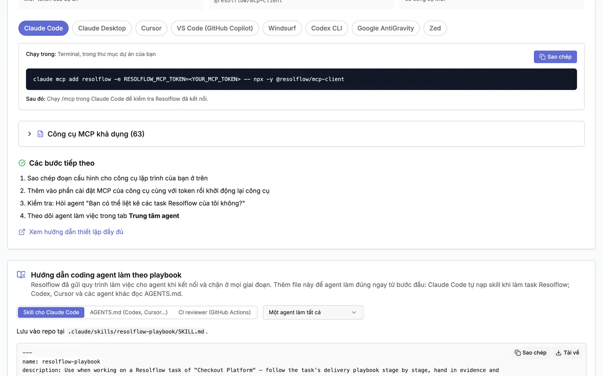Click the 'Chạy trong:' label text

pos(41,54)
